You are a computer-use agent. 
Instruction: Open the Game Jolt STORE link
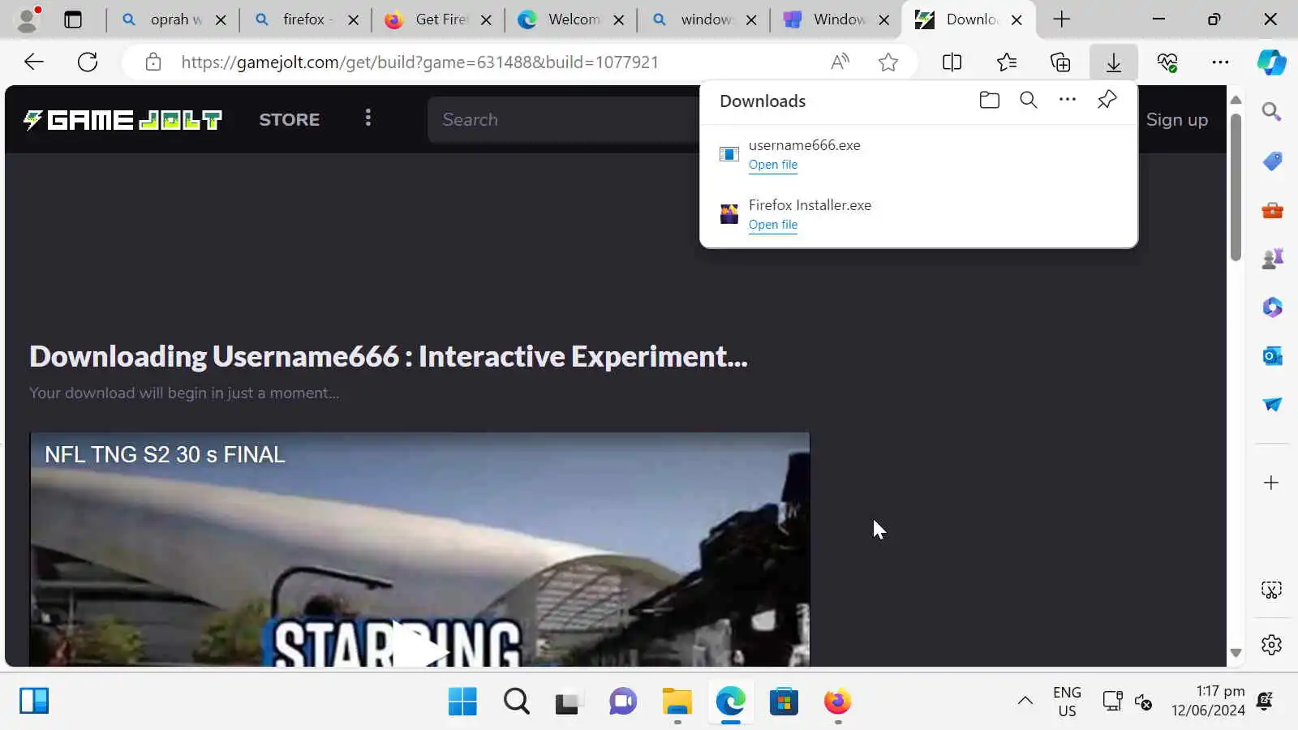(290, 120)
